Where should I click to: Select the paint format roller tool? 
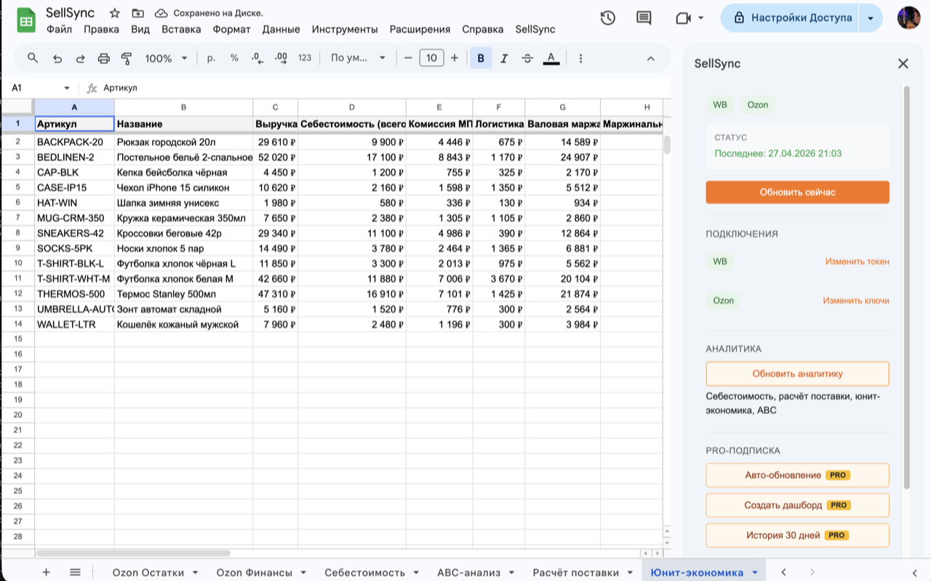pyautogui.click(x=127, y=58)
